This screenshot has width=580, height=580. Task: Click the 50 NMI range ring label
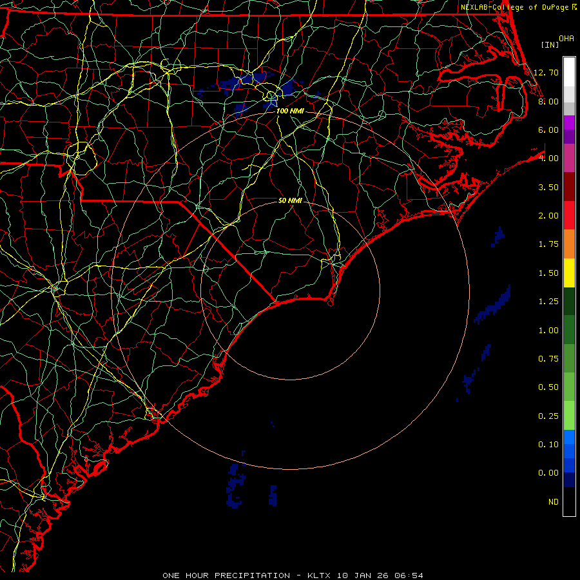291,201
